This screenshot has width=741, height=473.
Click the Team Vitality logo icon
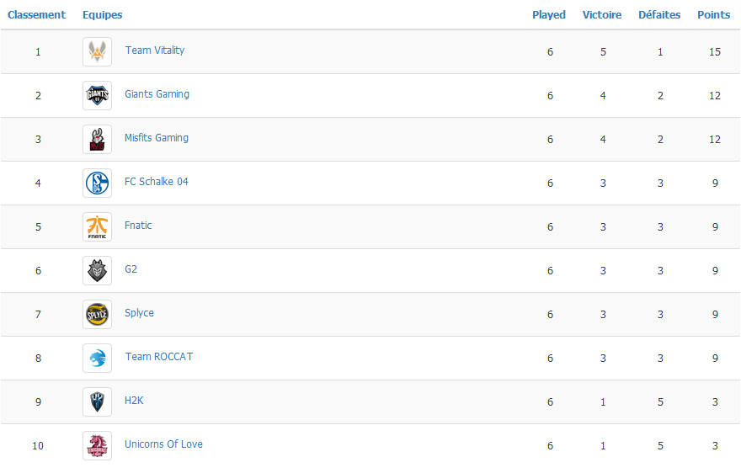pos(98,51)
